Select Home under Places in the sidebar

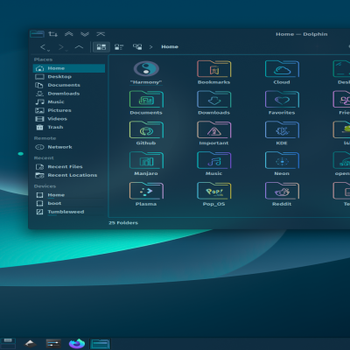69,68
